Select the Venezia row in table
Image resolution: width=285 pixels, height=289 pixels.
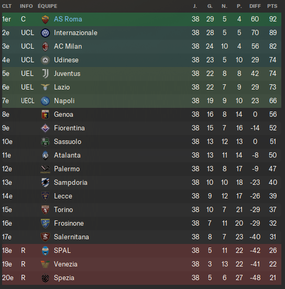[x=141, y=264]
